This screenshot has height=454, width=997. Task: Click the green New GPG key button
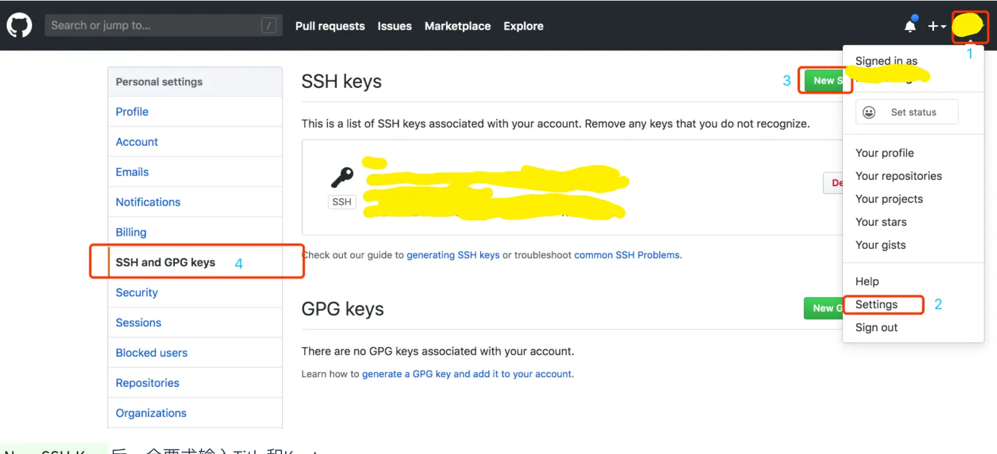point(824,308)
